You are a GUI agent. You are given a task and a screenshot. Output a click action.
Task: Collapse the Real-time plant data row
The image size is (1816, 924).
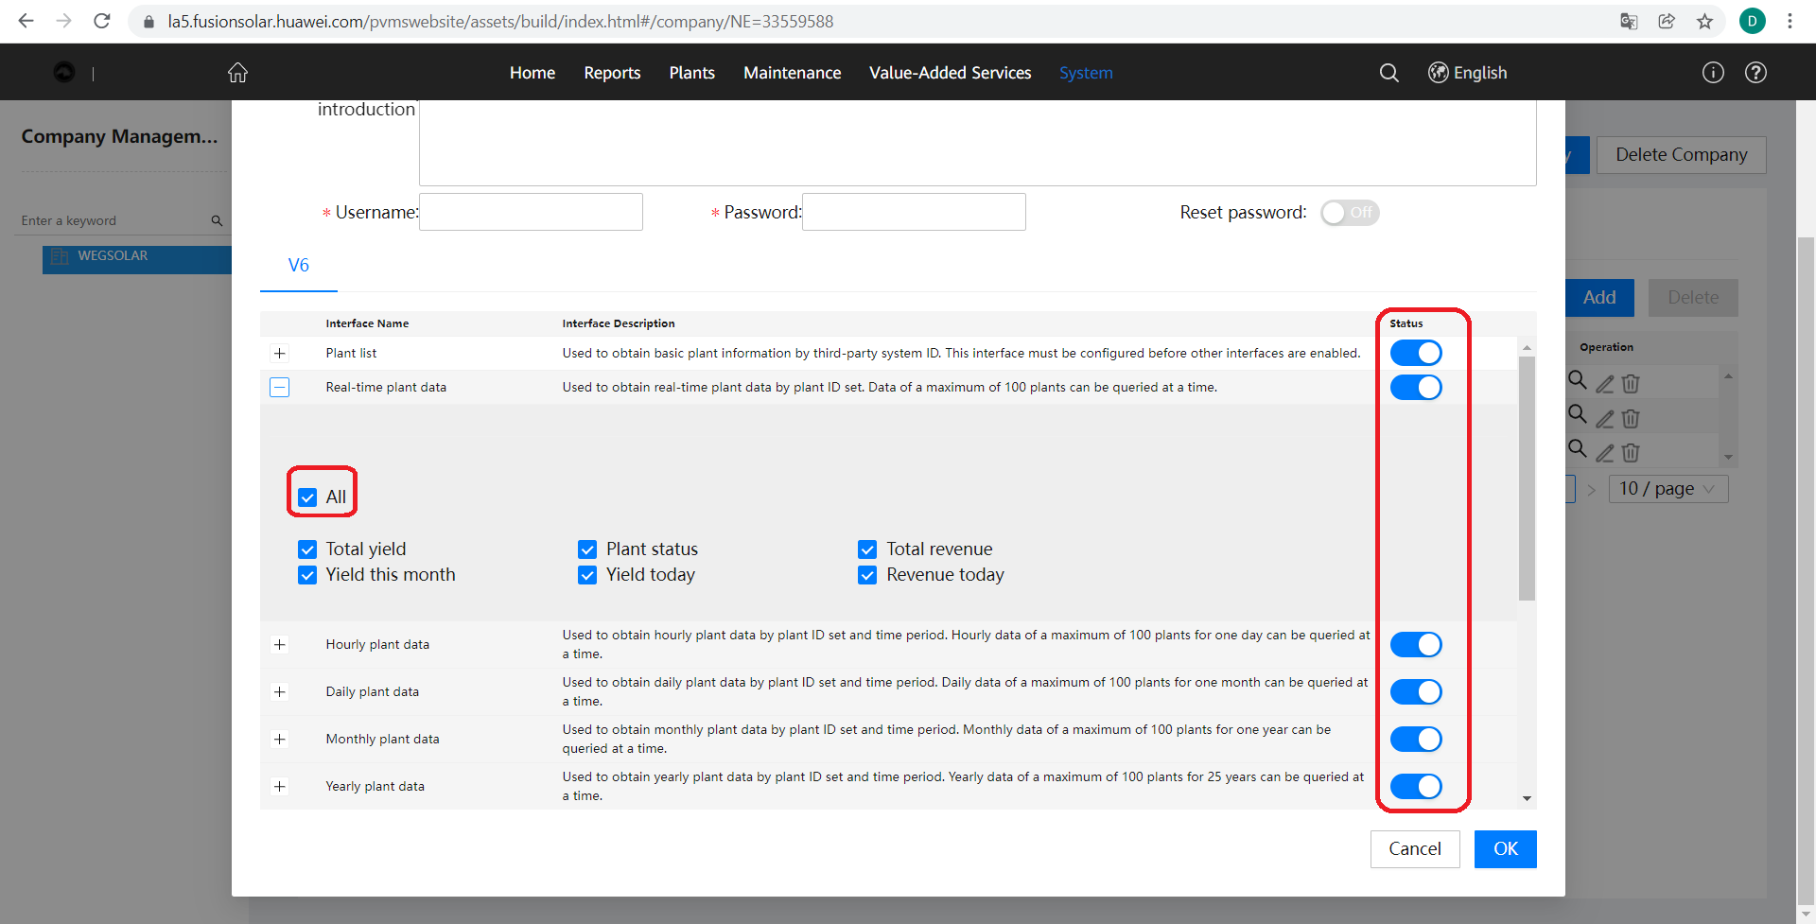279,388
